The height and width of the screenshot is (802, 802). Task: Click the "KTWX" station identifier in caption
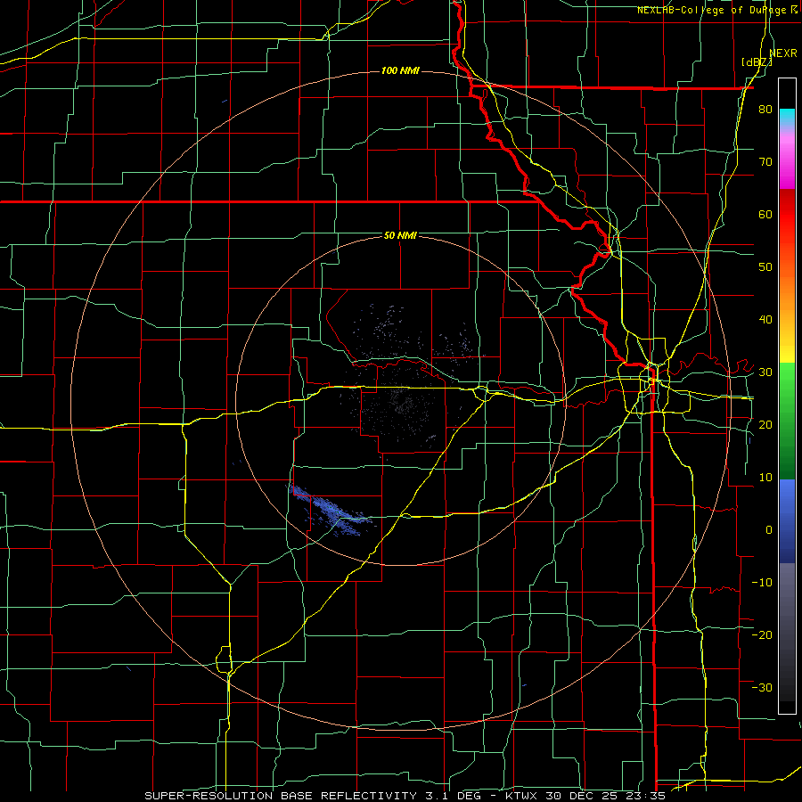[x=521, y=796]
